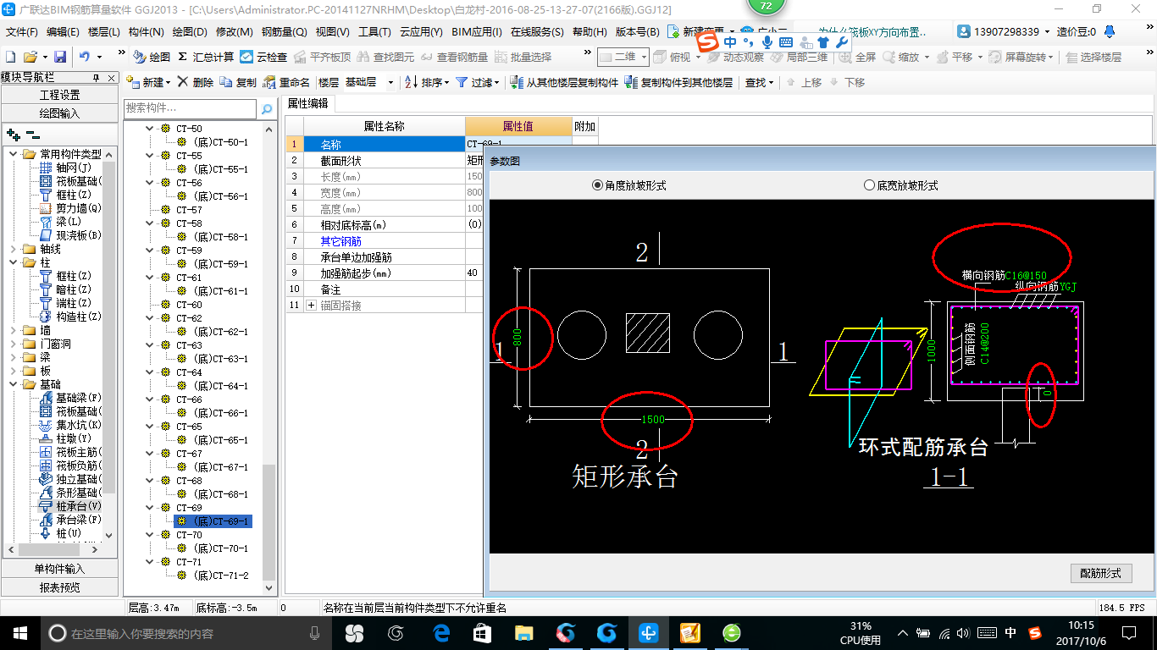Click 从其他楼层复制构件 tool
The image size is (1157, 650).
click(x=565, y=82)
